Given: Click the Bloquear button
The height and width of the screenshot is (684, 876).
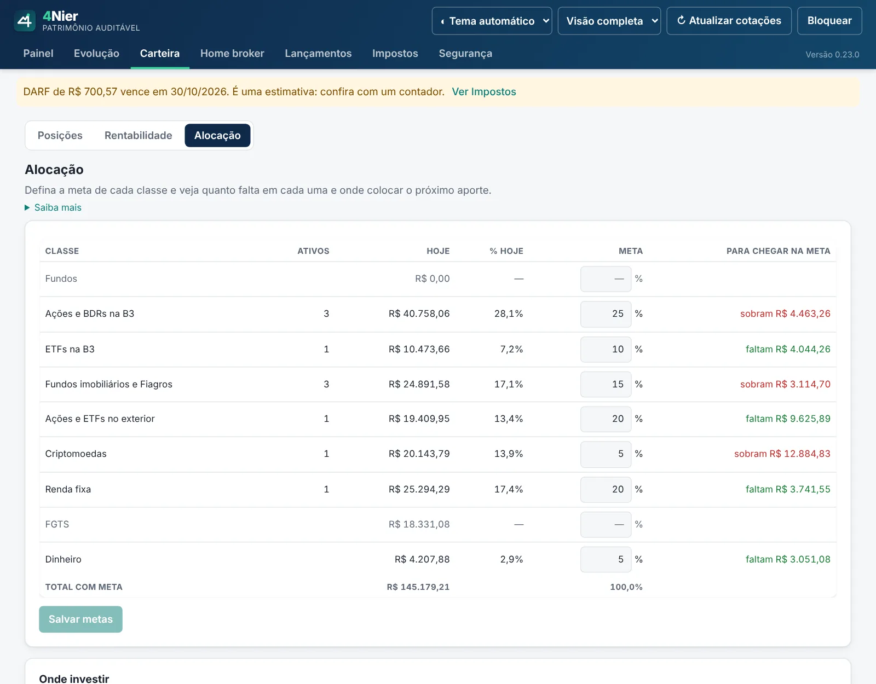Looking at the screenshot, I should (x=829, y=21).
